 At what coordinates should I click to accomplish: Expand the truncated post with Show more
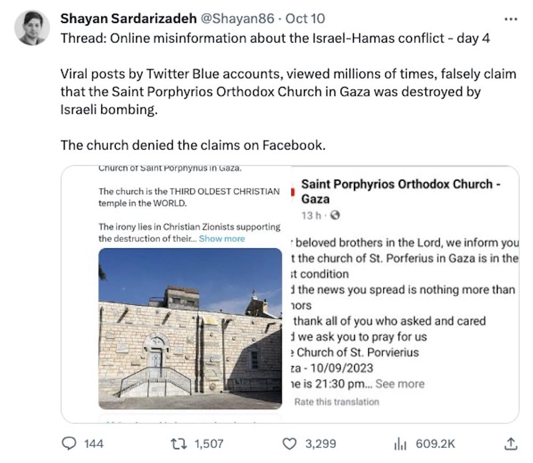pyautogui.click(x=222, y=239)
